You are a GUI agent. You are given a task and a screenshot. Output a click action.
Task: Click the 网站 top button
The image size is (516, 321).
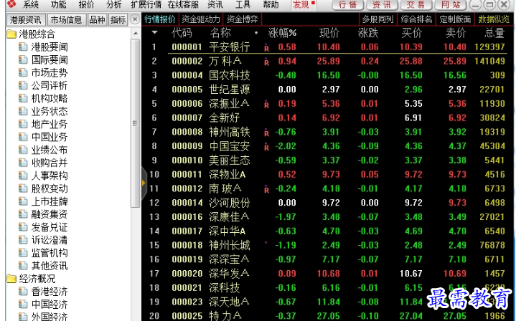tap(450, 5)
